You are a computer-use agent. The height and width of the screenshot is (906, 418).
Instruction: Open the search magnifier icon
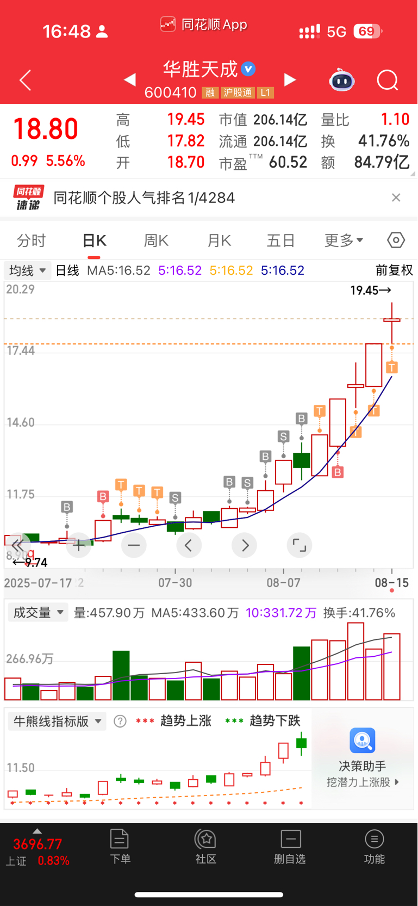tap(388, 81)
